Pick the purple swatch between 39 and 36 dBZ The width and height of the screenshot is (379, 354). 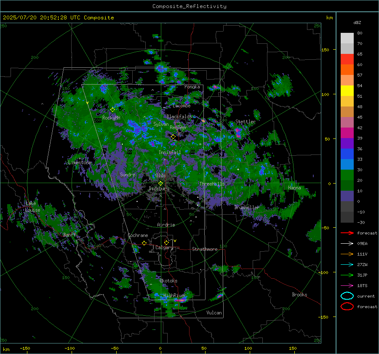click(347, 143)
